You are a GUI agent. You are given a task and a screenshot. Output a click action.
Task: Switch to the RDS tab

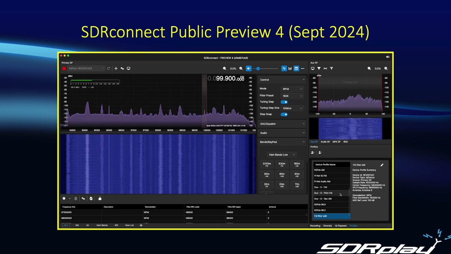click(x=346, y=142)
